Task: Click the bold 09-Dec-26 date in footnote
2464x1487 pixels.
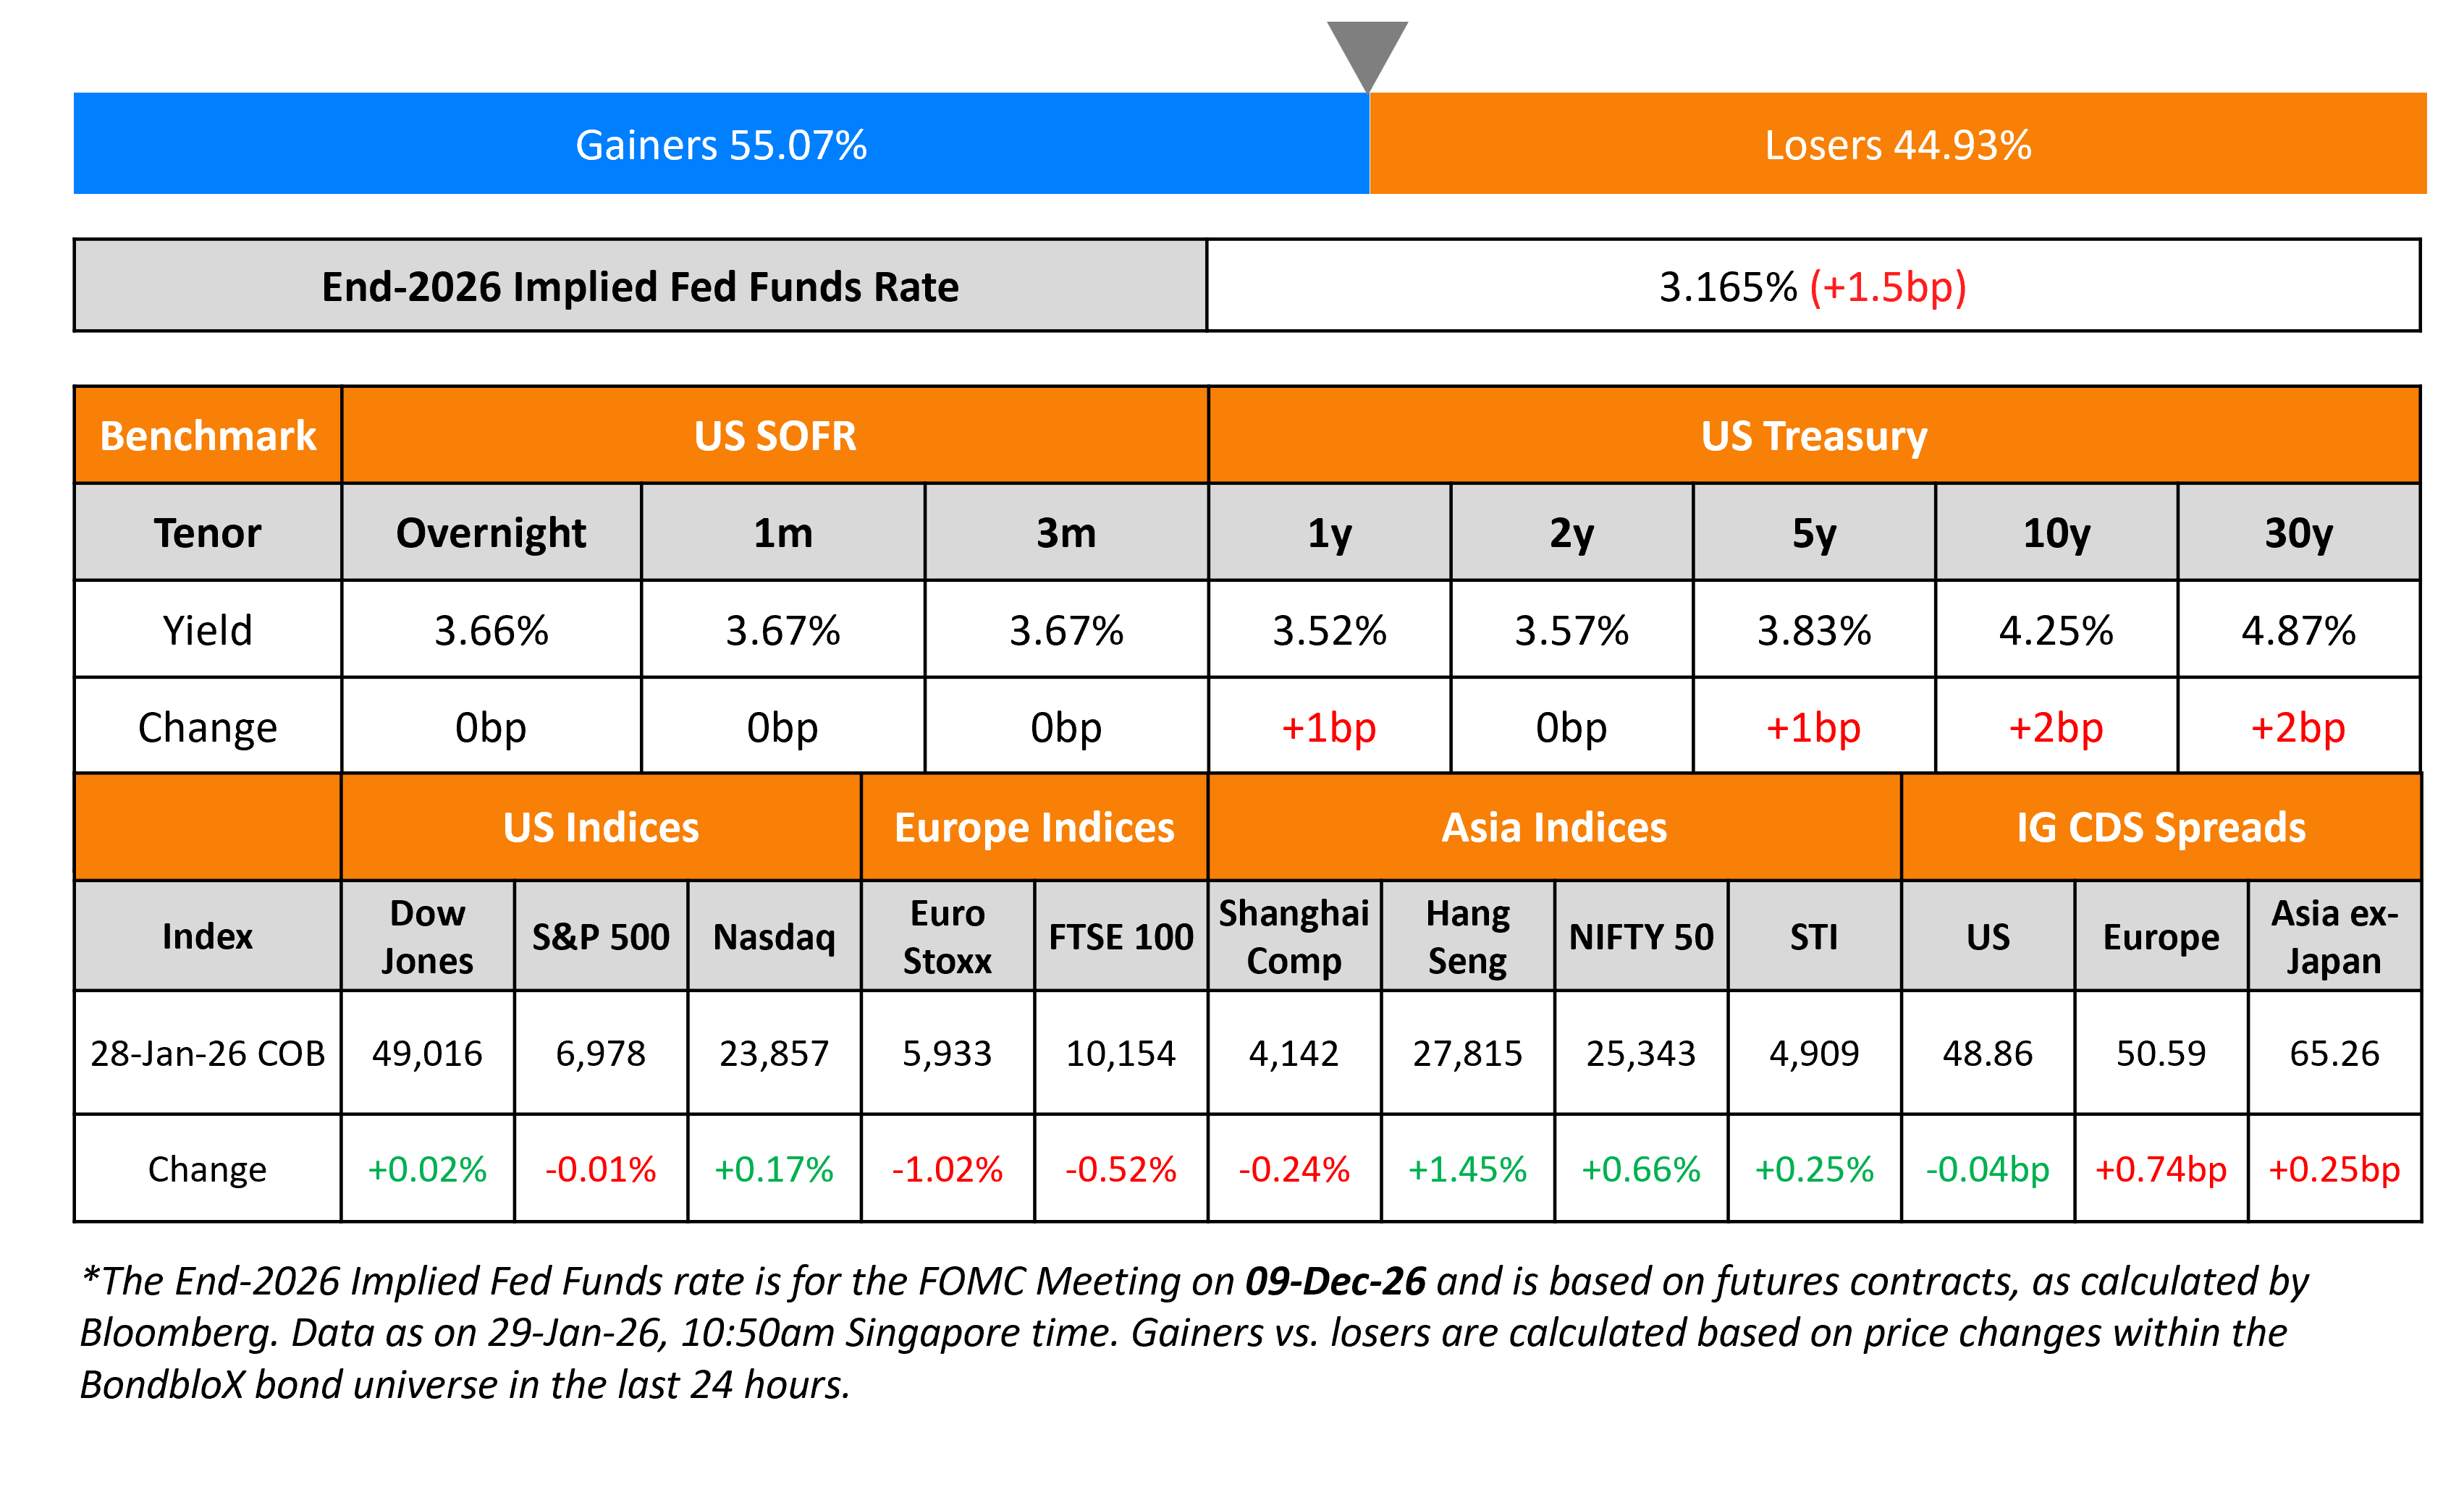Action: [1335, 1281]
